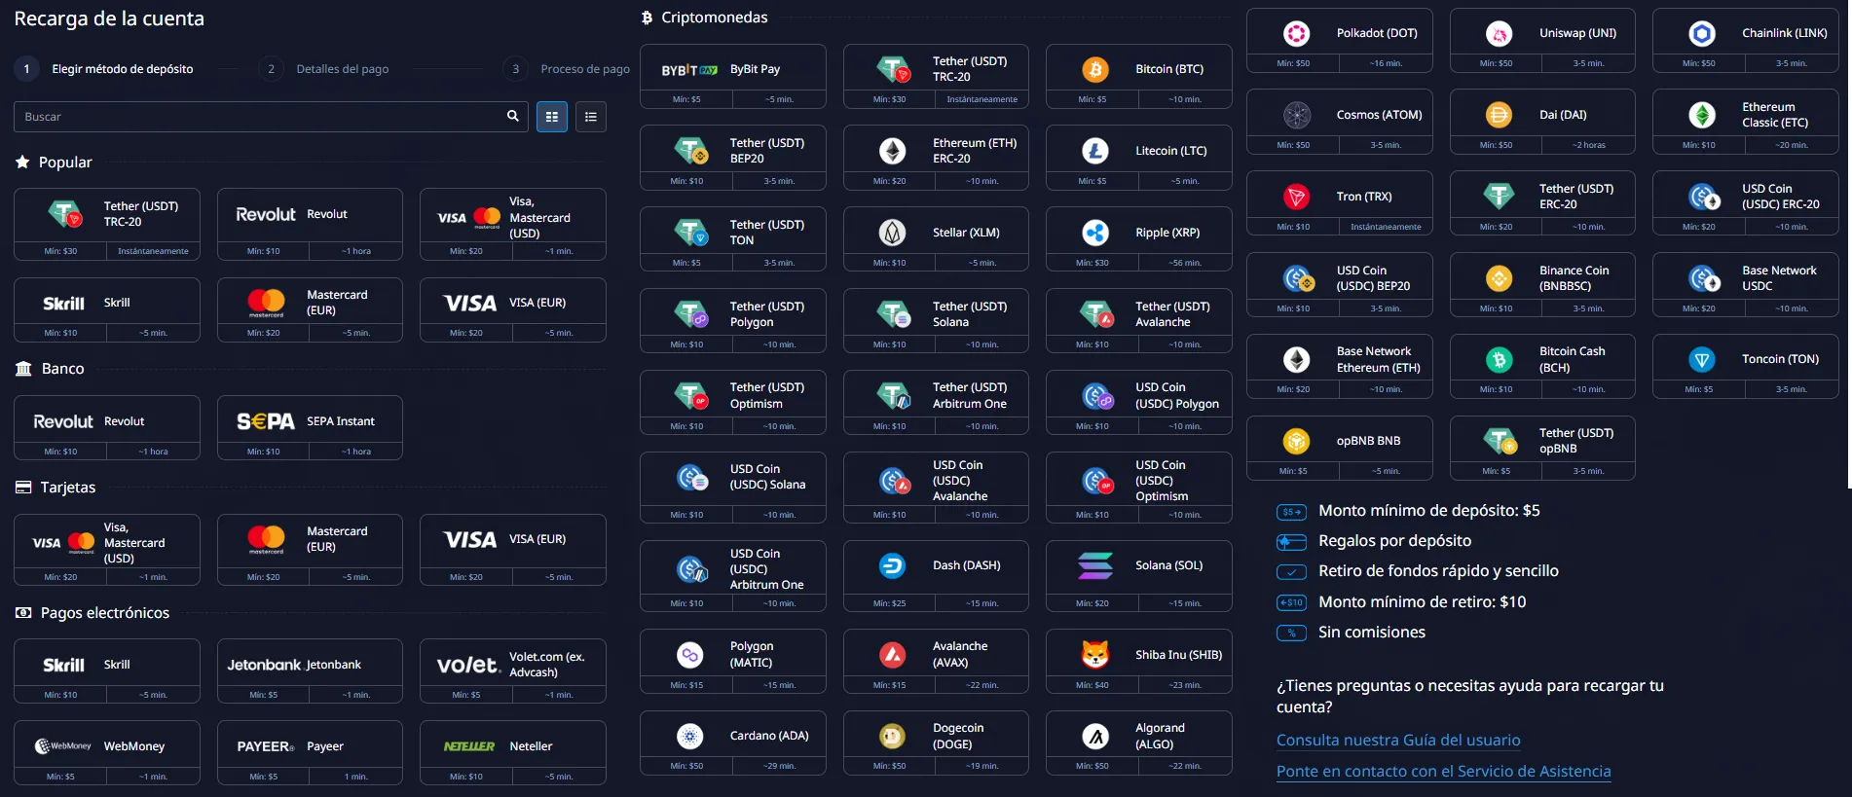Select USD Coin (USDC) BEP20 option
The width and height of the screenshot is (1852, 797).
(x=1340, y=284)
